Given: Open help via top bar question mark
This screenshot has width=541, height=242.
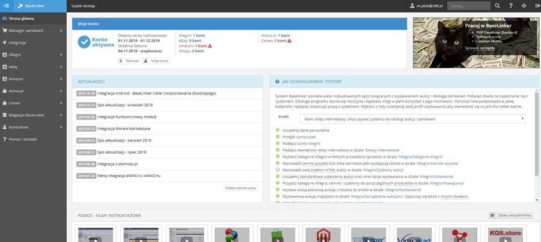Looking at the screenshot, I should pos(510,6).
